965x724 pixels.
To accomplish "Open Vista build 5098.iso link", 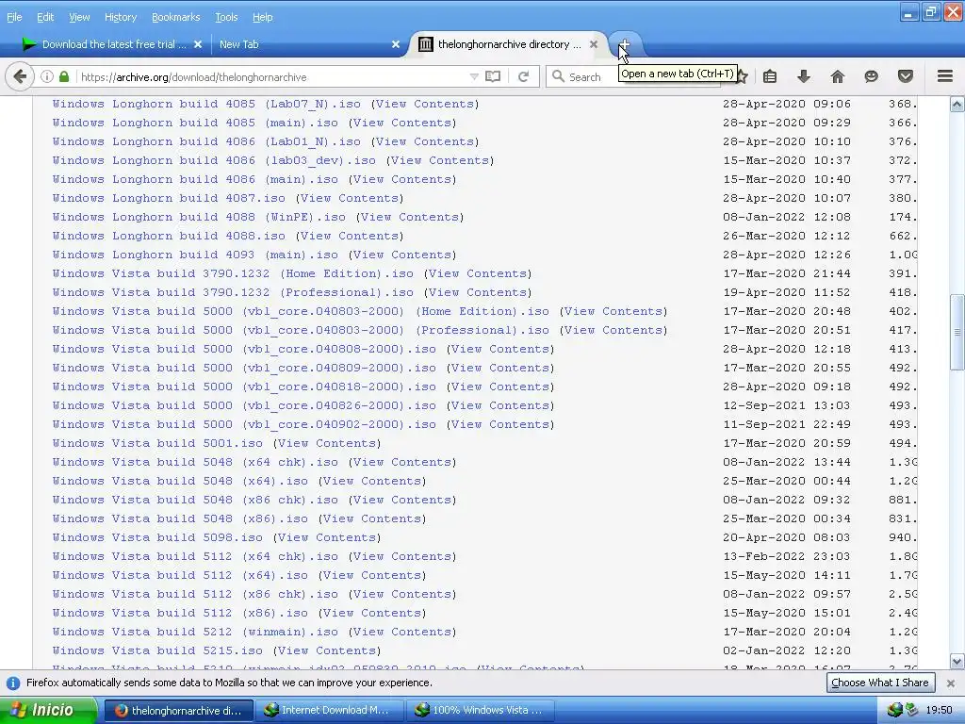I will 157,537.
